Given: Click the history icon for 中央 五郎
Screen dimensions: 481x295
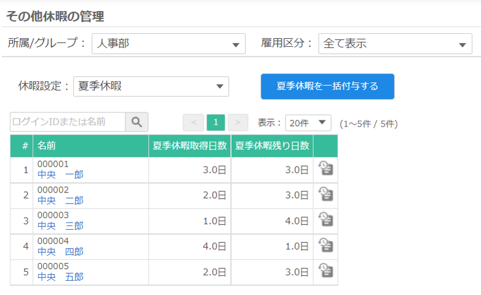Looking at the screenshot, I should click(325, 271).
